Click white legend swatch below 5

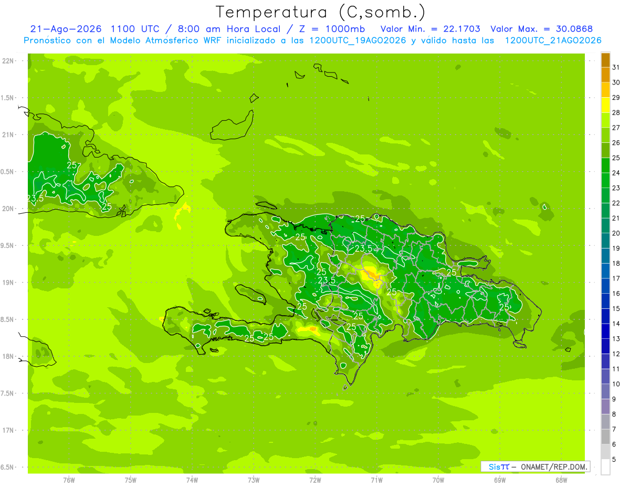605,467
